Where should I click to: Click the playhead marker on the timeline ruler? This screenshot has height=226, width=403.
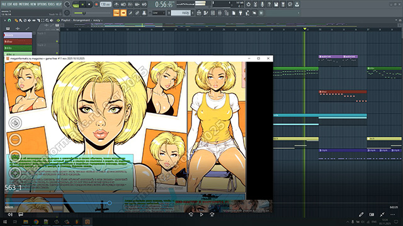click(305, 29)
